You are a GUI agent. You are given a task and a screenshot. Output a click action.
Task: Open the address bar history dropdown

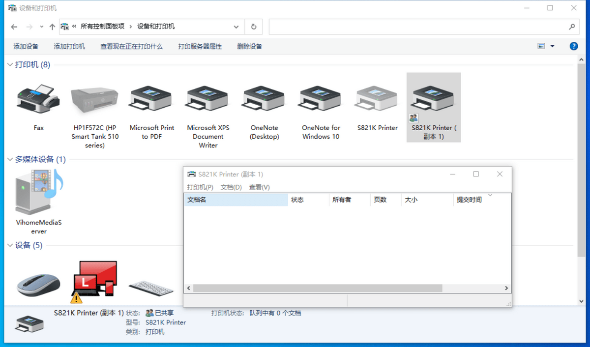coord(237,27)
